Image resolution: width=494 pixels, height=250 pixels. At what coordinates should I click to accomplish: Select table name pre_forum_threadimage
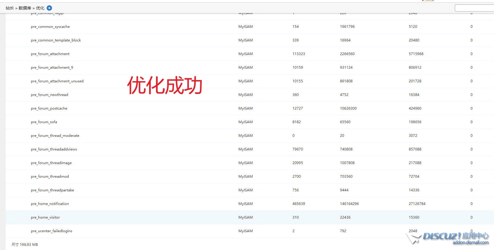tap(51, 163)
